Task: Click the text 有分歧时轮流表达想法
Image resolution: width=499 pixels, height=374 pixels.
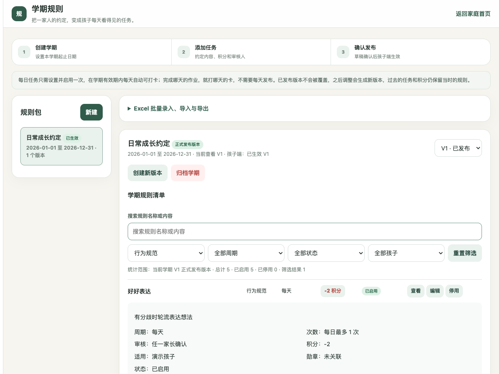Action: point(163,317)
